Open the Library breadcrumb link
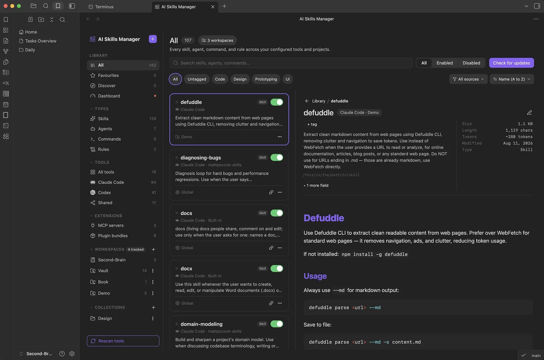Image resolution: width=544 pixels, height=360 pixels. (319, 101)
